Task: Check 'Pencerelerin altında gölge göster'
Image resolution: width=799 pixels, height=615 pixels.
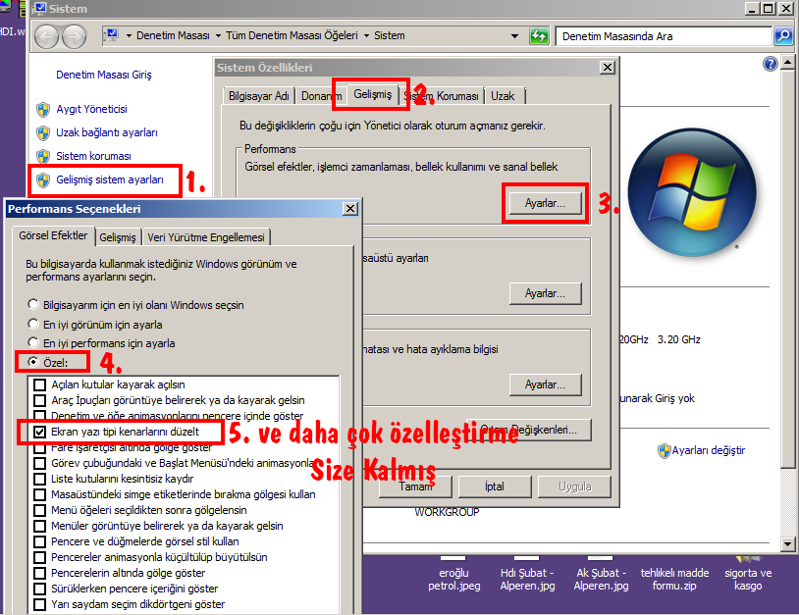Action: click(39, 573)
